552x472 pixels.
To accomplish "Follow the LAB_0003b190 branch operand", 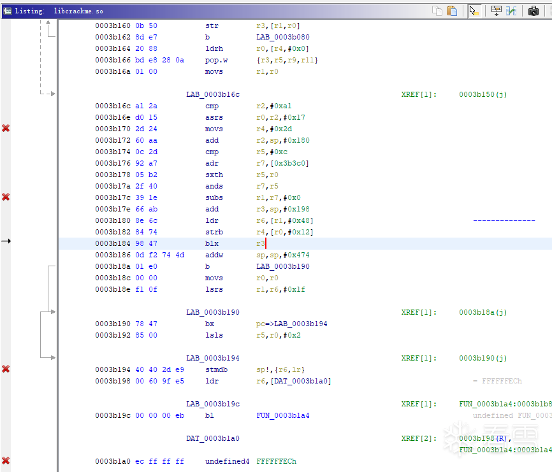I will click(282, 267).
